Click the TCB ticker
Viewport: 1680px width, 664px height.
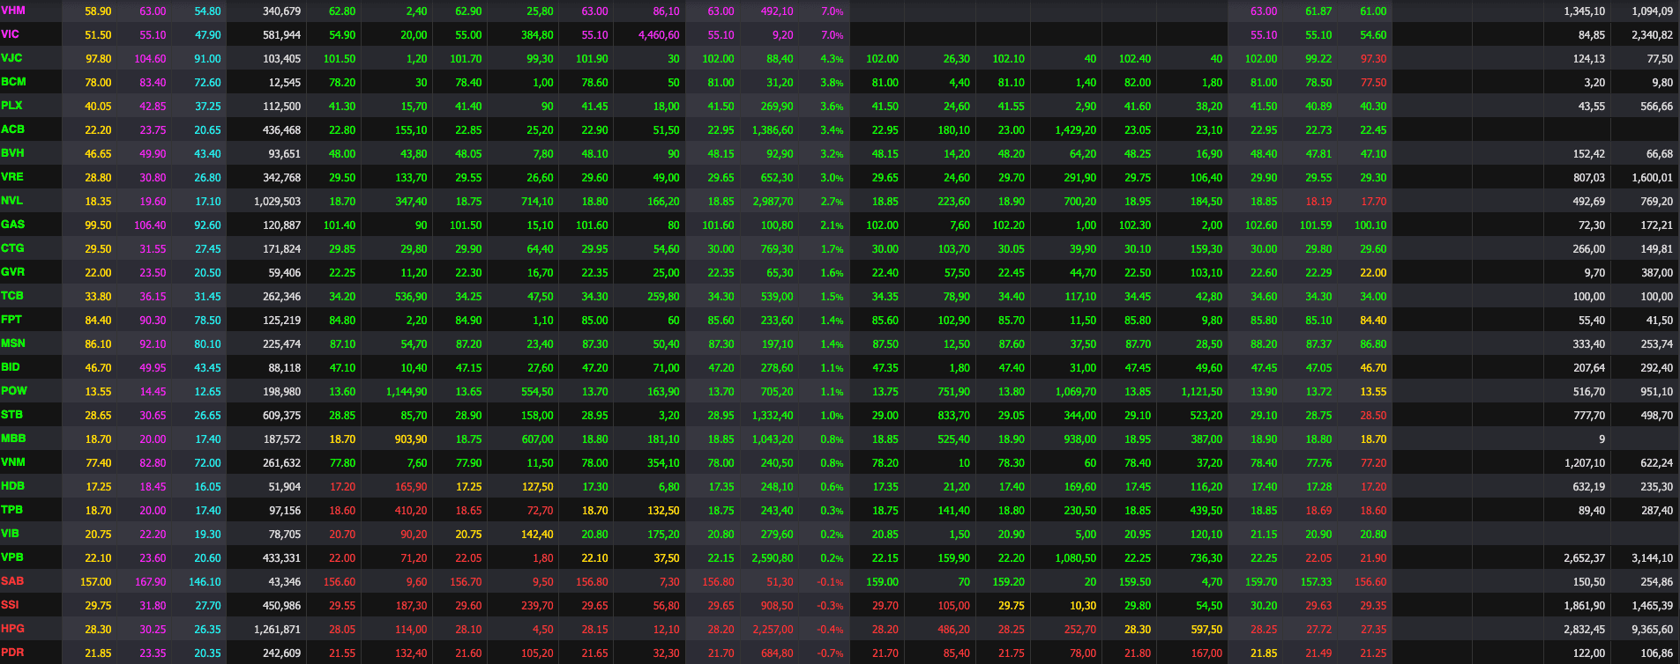[12, 296]
